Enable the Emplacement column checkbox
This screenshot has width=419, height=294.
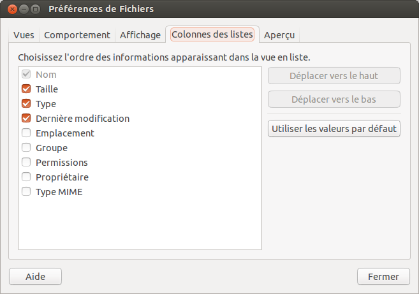click(x=26, y=133)
